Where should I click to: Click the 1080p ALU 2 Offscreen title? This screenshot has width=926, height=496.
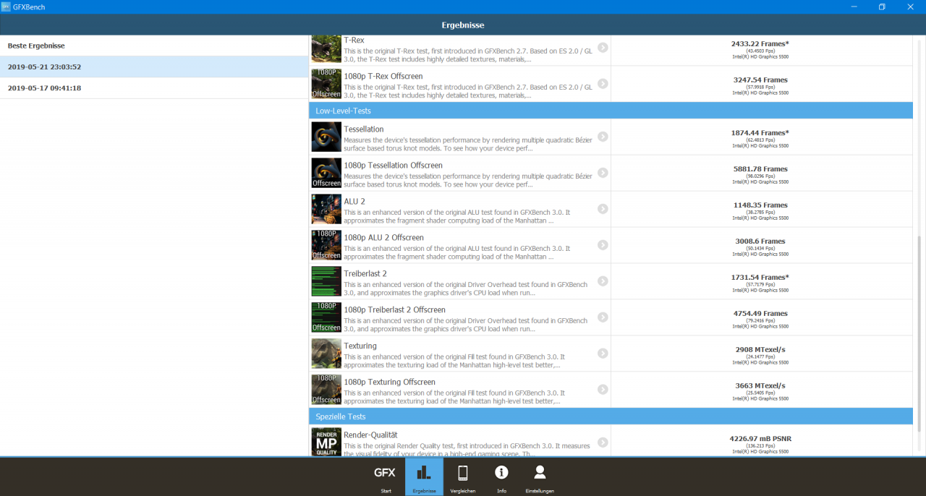(x=383, y=238)
